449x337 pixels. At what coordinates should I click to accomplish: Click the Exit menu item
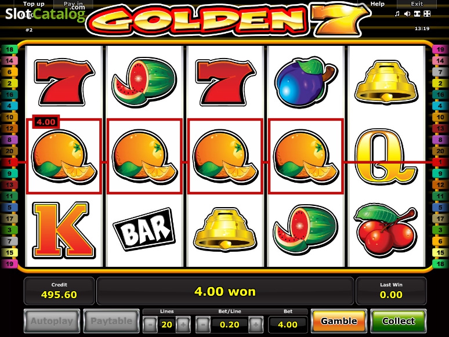click(417, 4)
